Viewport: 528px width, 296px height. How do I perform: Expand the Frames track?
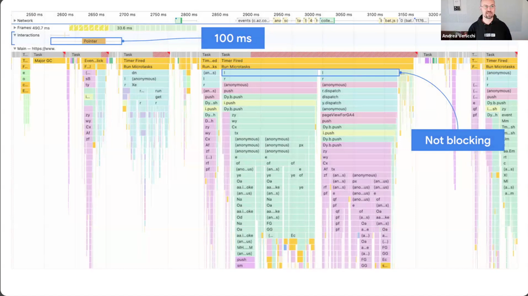(x=15, y=28)
